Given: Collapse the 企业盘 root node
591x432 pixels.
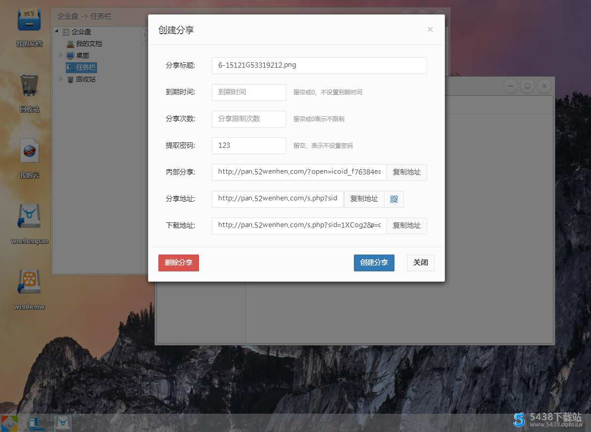Looking at the screenshot, I should [56, 31].
